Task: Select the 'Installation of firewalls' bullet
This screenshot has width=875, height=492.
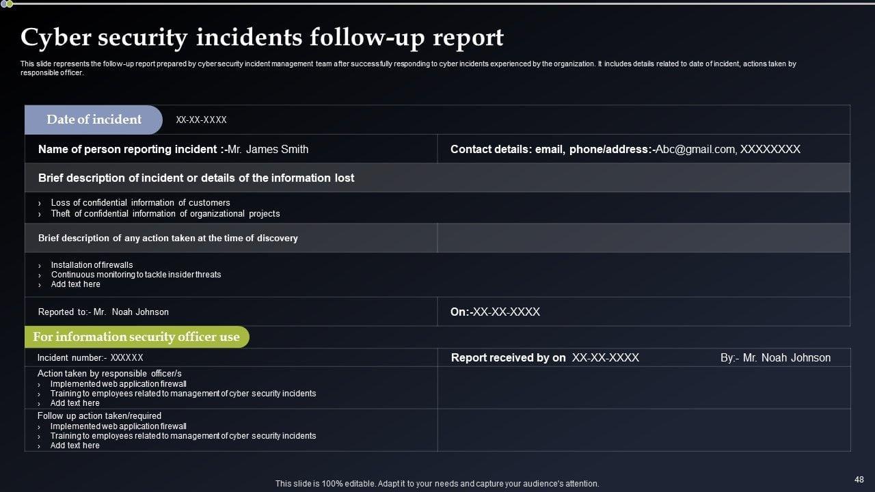Action: point(92,264)
